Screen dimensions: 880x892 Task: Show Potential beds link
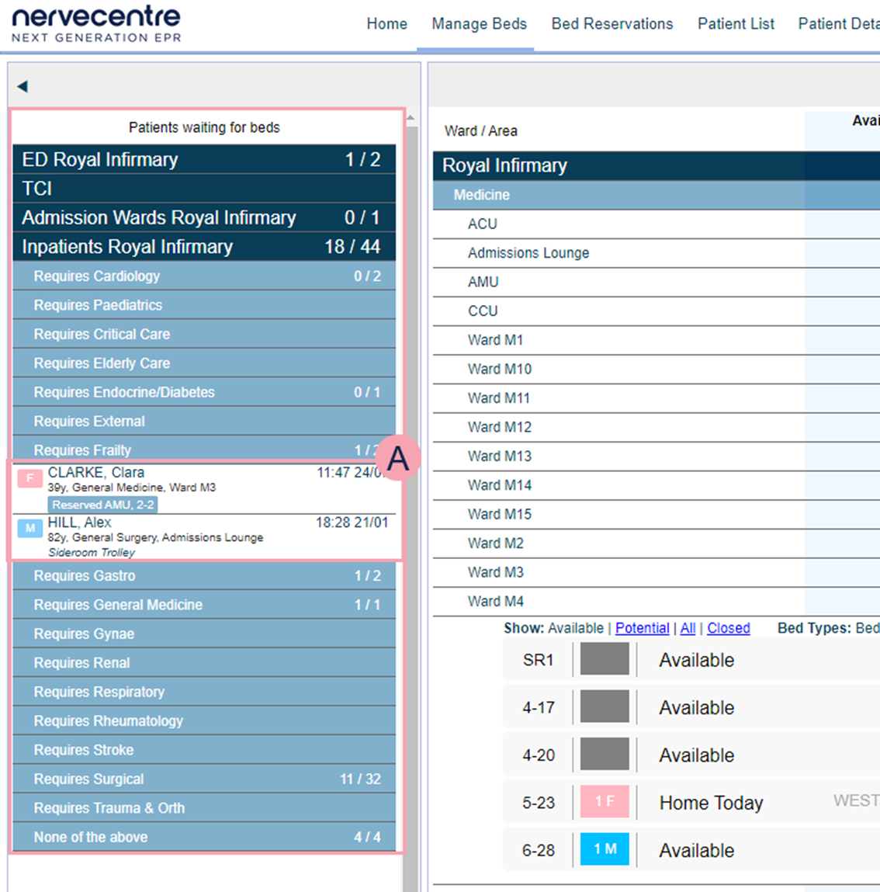pyautogui.click(x=642, y=628)
